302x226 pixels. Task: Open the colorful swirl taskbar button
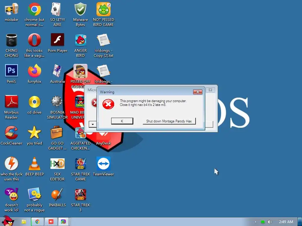pos(63,222)
